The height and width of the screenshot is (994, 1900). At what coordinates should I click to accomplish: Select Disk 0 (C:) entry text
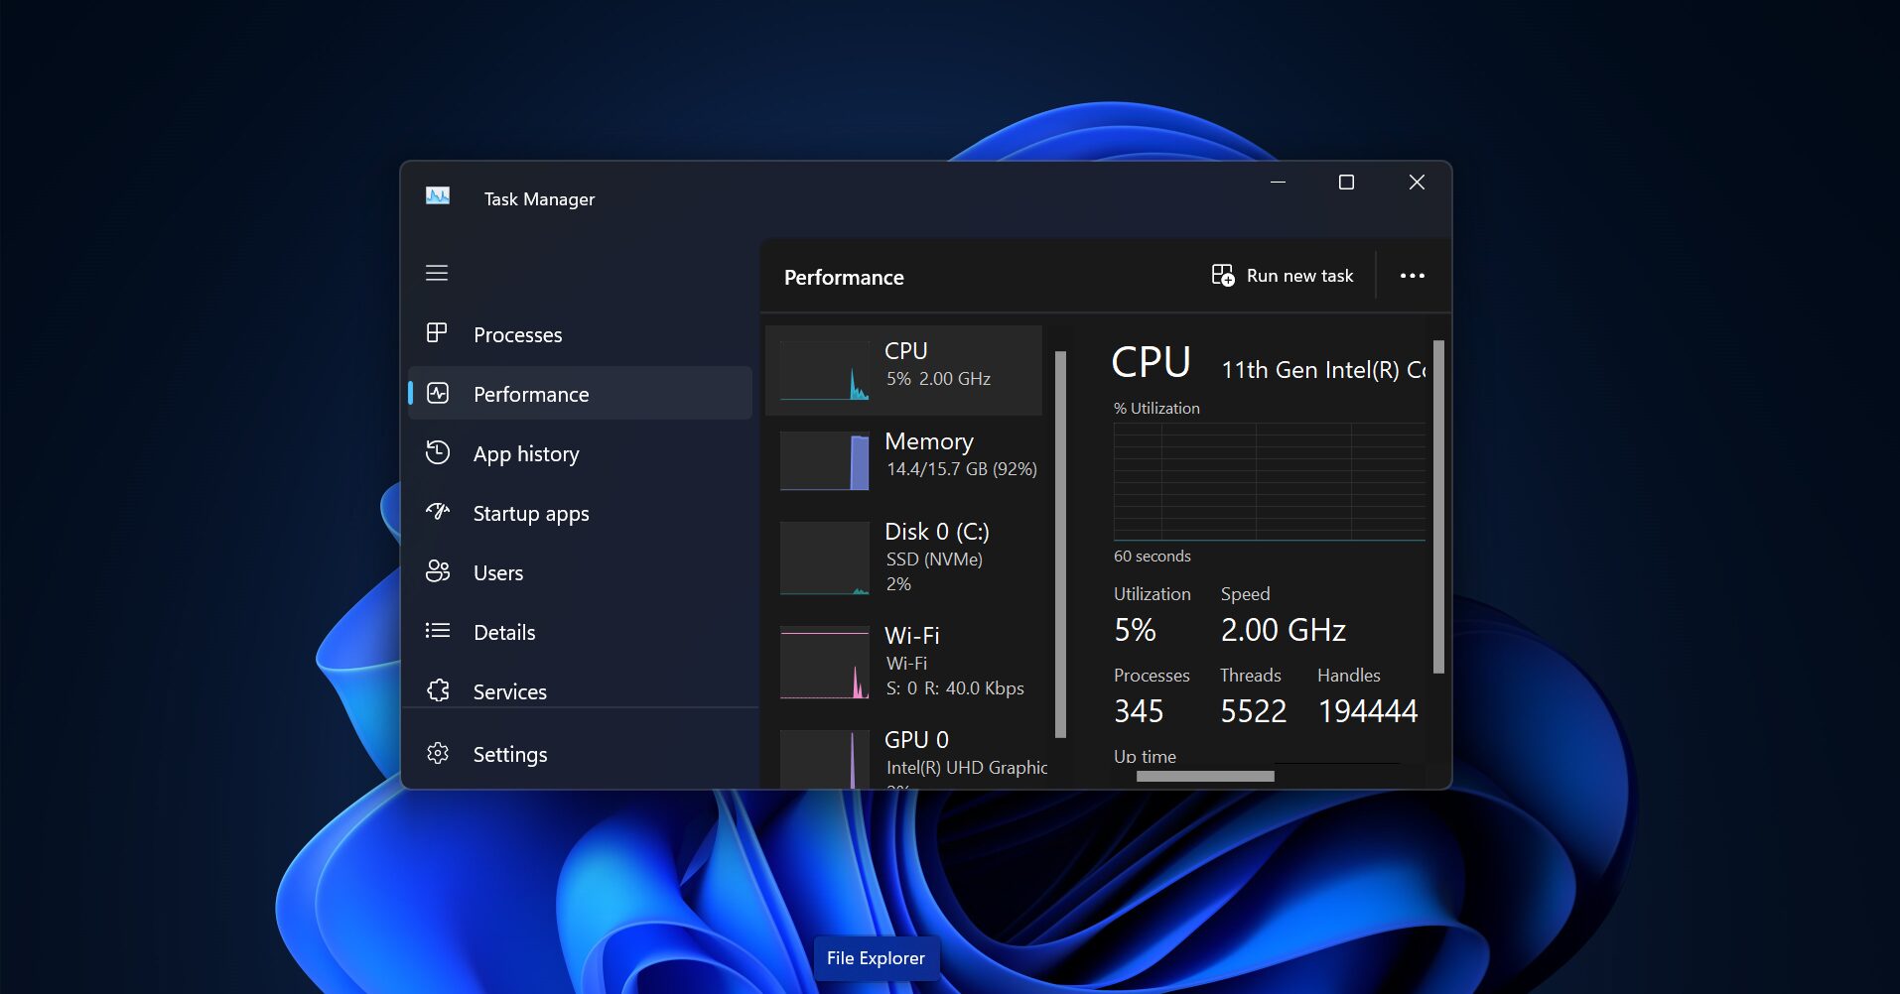(x=937, y=557)
